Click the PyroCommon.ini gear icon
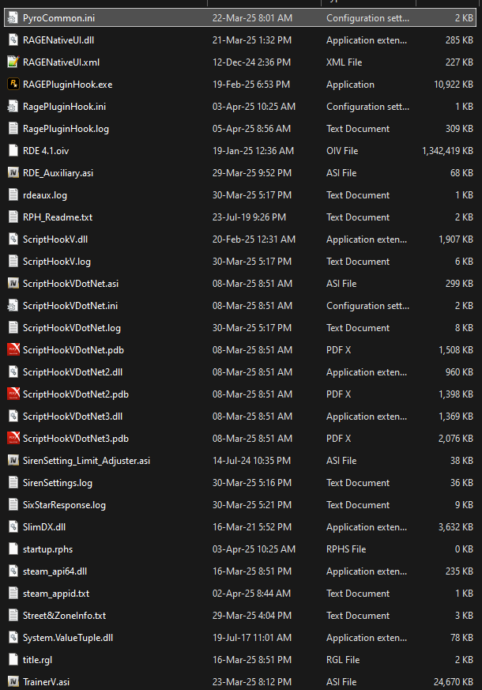 pyautogui.click(x=13, y=18)
